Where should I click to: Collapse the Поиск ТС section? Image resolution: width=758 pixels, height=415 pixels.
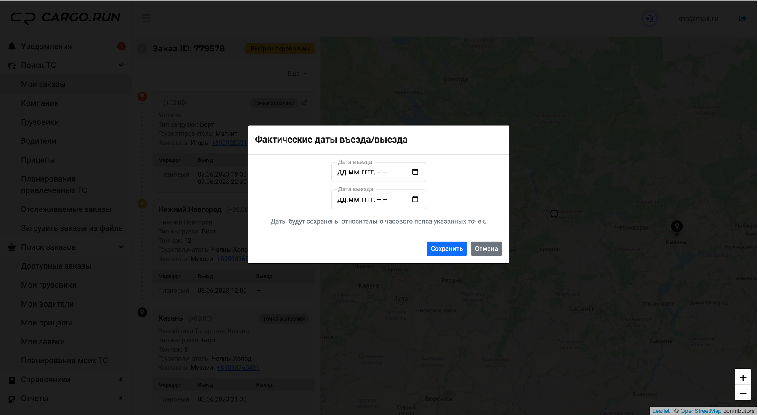121,65
